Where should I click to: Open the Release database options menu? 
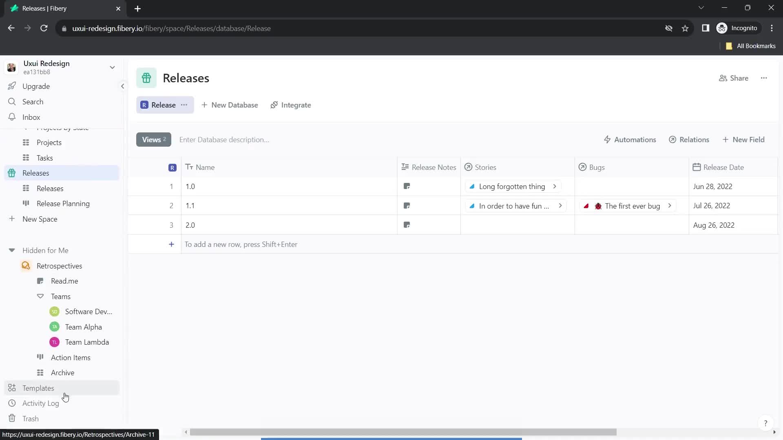[x=184, y=105]
